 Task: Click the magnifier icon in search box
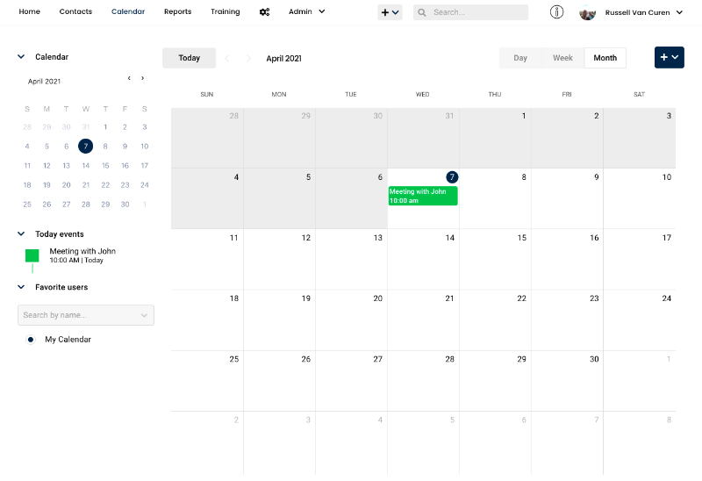[x=422, y=12]
